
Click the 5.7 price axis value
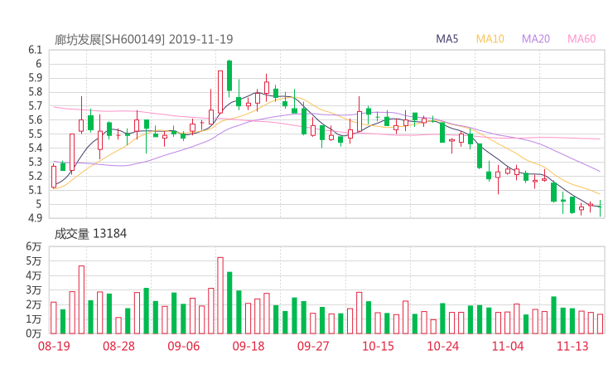point(35,106)
